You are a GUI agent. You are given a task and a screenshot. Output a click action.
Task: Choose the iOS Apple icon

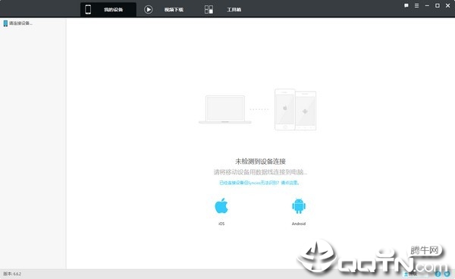pyautogui.click(x=221, y=206)
